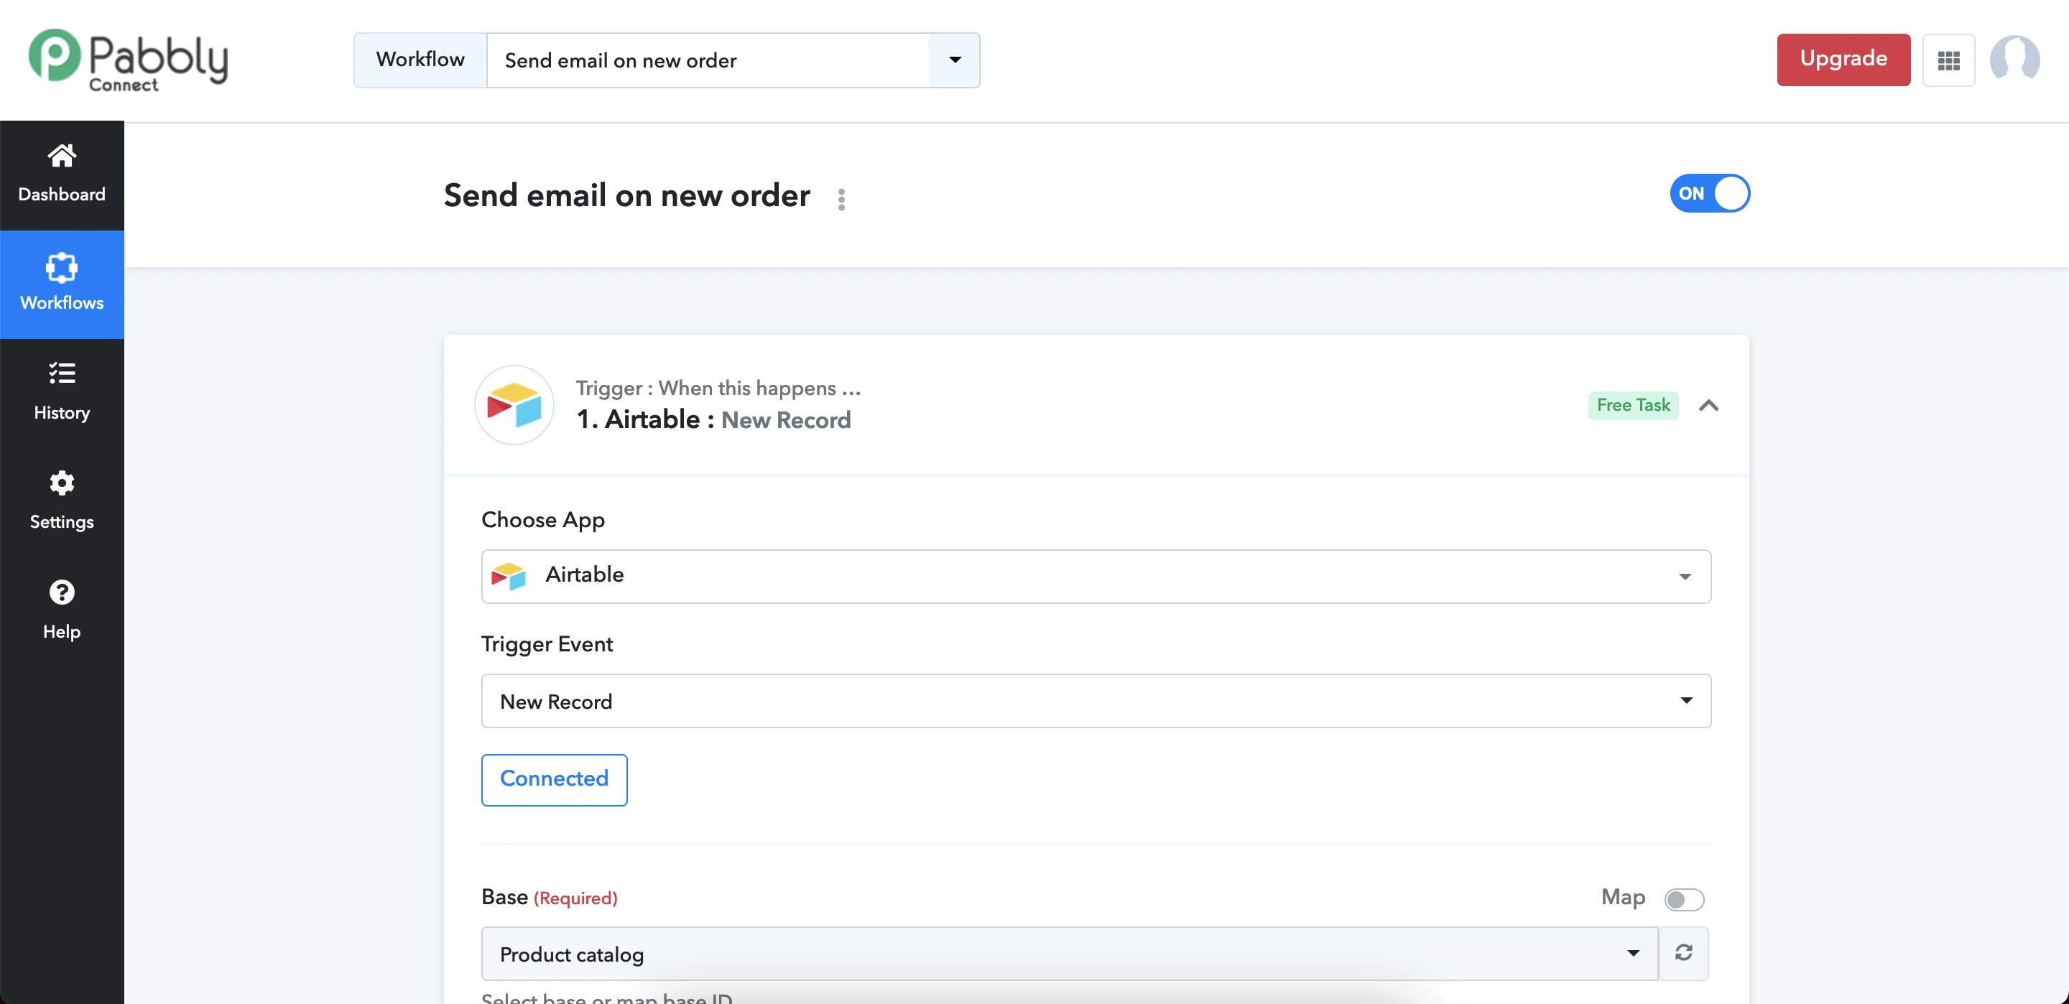Screen dimensions: 2069x1004
Task: Open Settings in the sidebar
Action: tap(62, 502)
